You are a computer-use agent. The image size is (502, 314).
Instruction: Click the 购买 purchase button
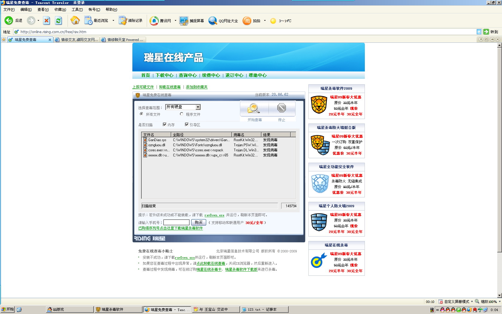tap(198, 222)
